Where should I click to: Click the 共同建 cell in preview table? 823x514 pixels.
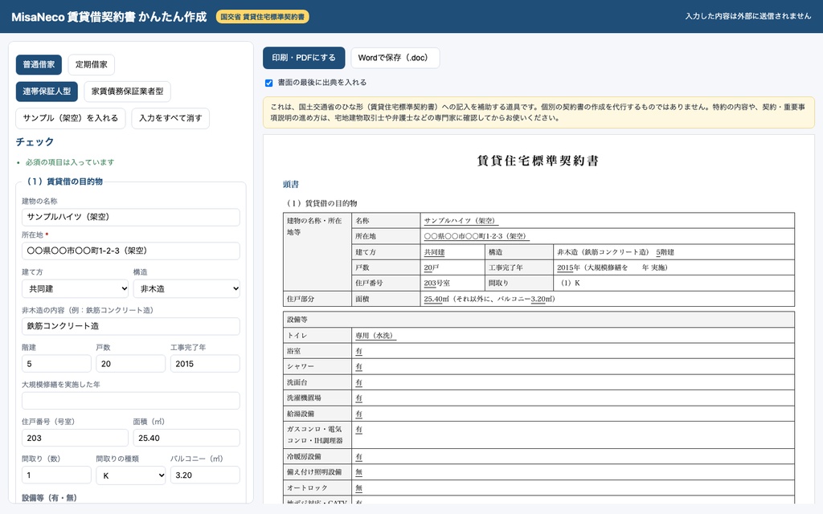(x=452, y=251)
